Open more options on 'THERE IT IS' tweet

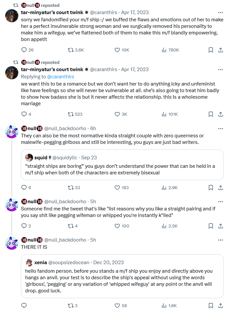tap(221, 240)
